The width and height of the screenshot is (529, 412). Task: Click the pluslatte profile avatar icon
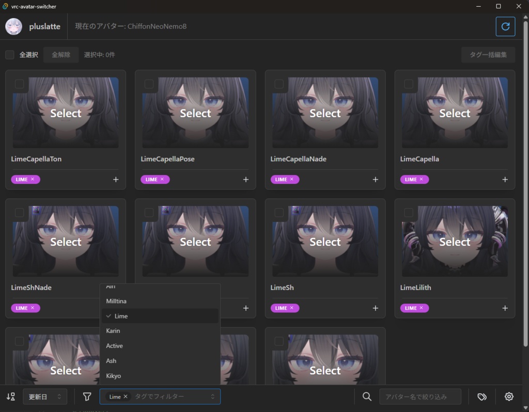15,26
